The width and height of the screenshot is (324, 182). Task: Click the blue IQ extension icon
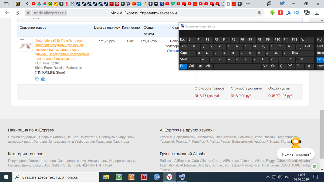coord(296,13)
